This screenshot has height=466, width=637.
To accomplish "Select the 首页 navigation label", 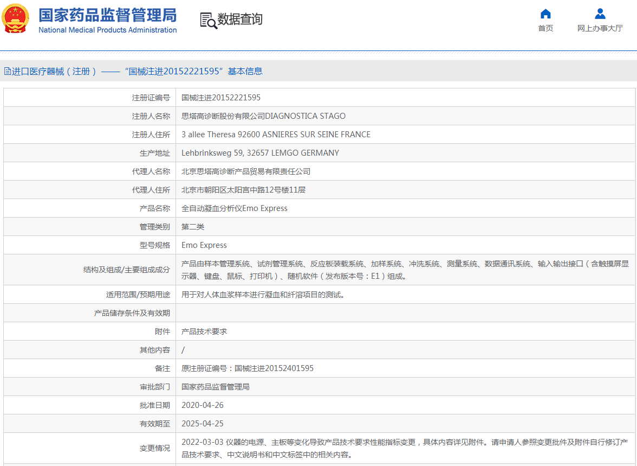I will pos(545,28).
